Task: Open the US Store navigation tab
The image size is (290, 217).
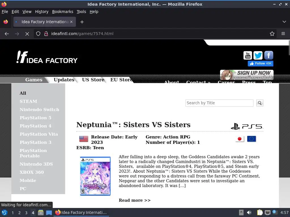Action: 93,80
